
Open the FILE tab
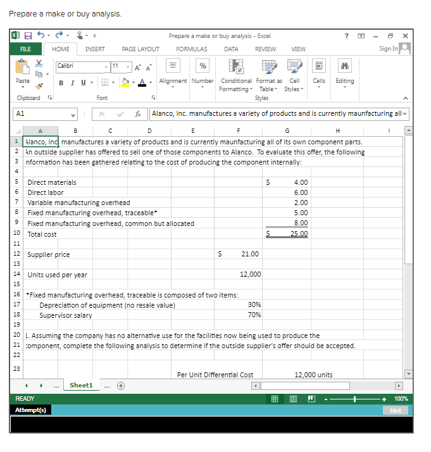click(26, 49)
